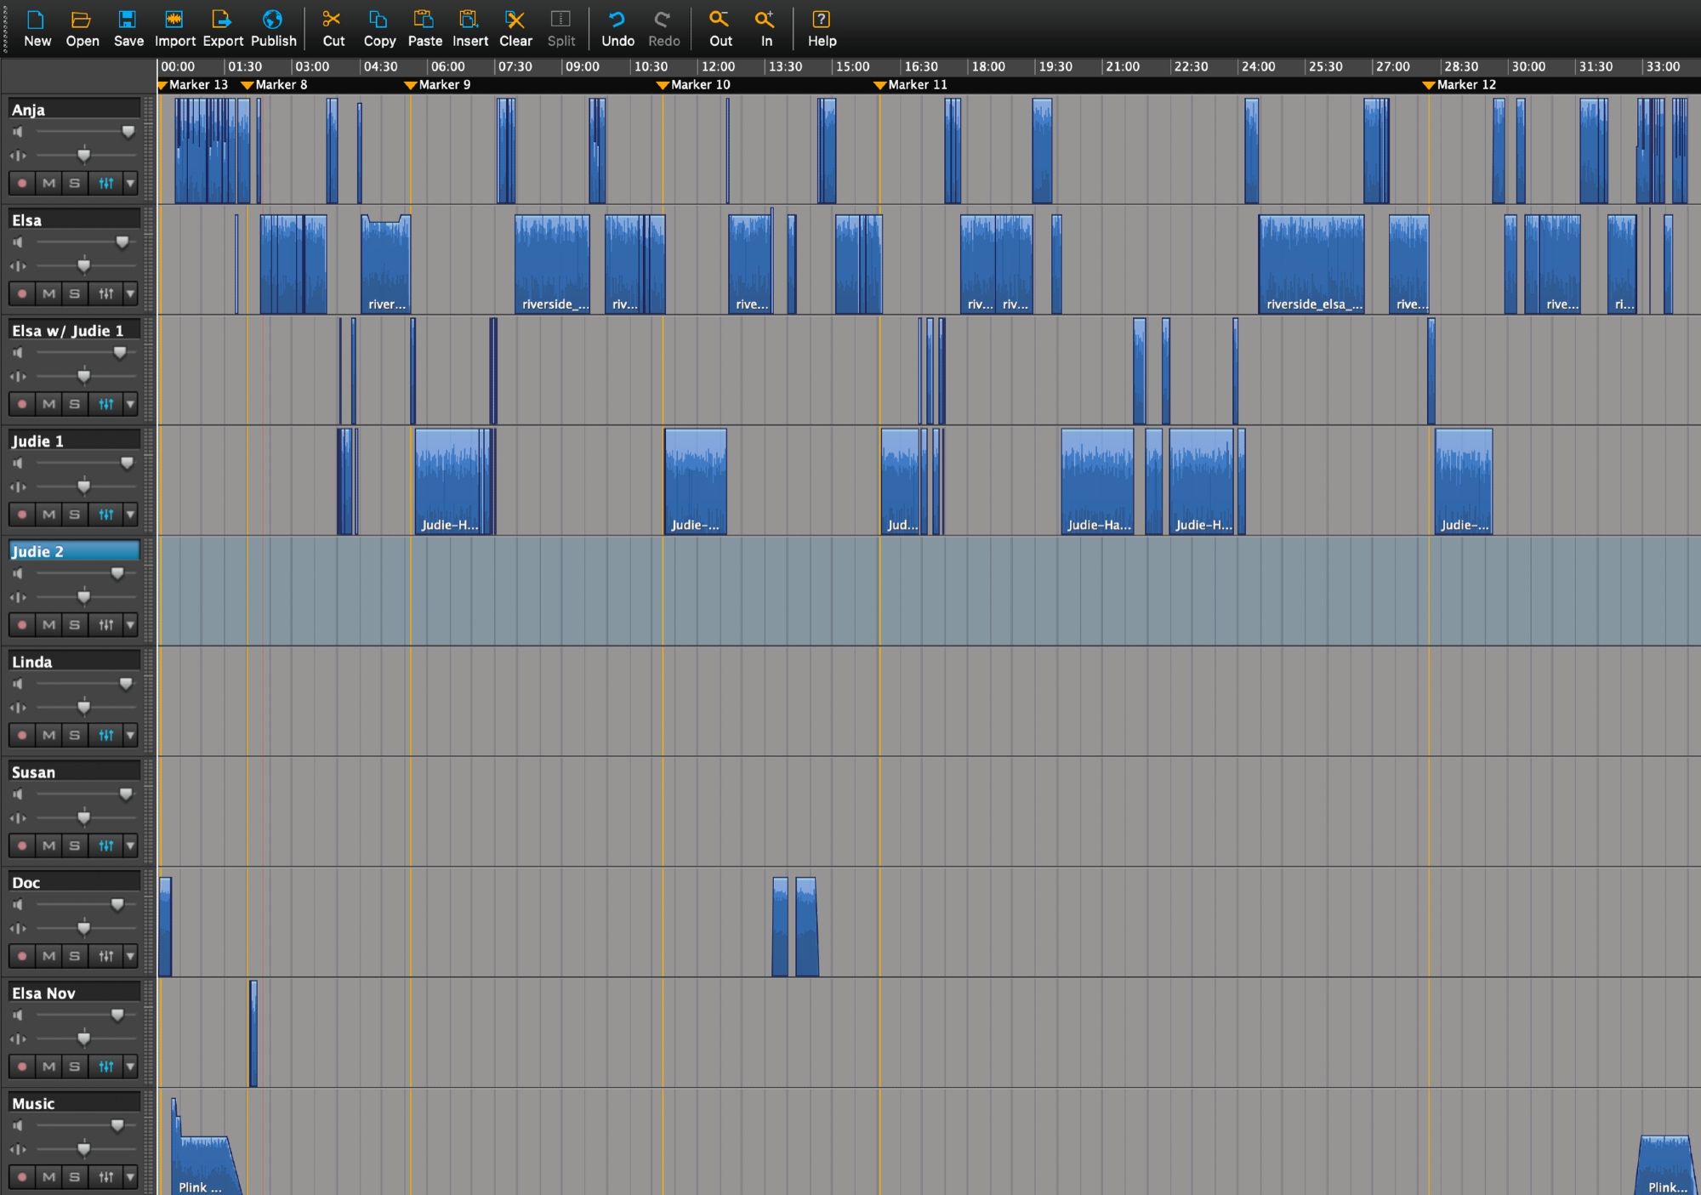Viewport: 1701px width, 1195px height.
Task: Click the Save toolbar item
Action: pos(128,28)
